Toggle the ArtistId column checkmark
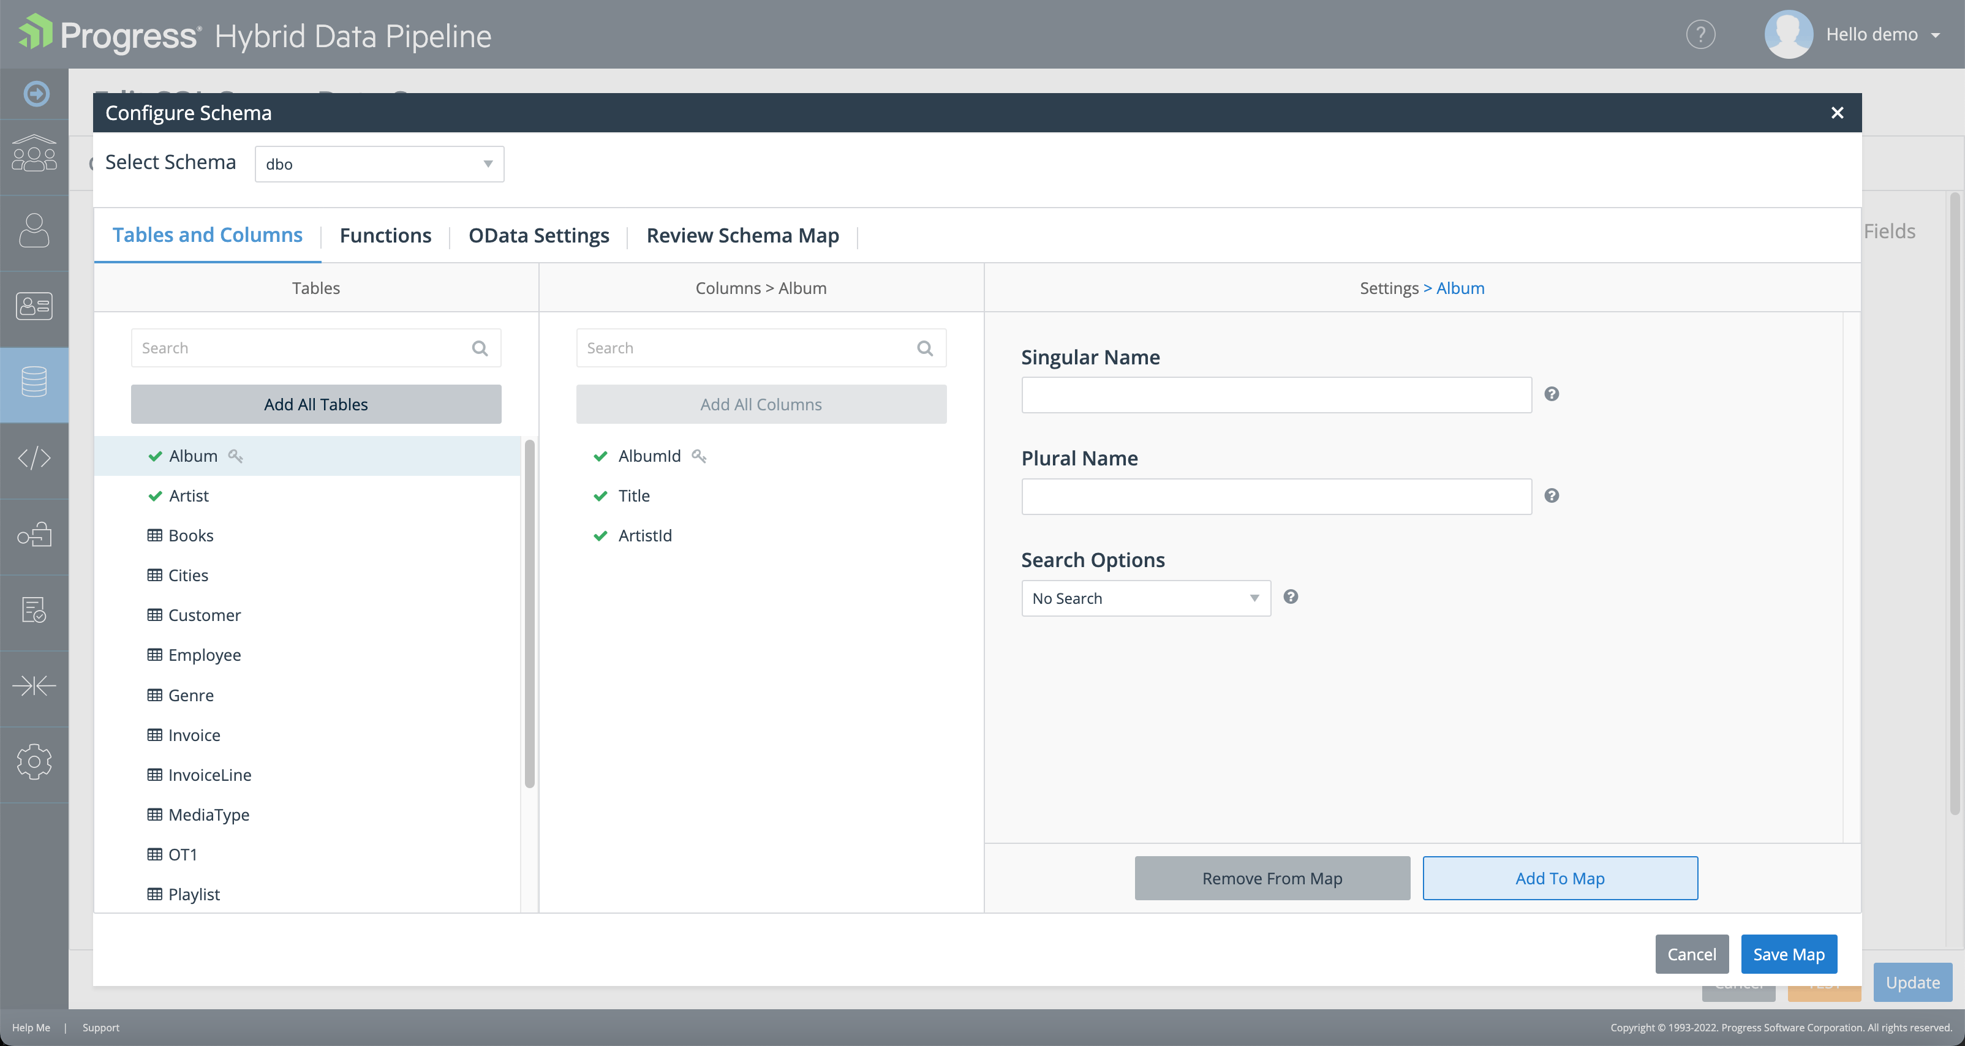The height and width of the screenshot is (1046, 1965). pos(600,536)
